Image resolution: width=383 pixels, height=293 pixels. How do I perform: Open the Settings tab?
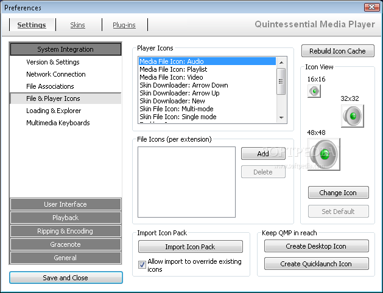click(x=32, y=25)
